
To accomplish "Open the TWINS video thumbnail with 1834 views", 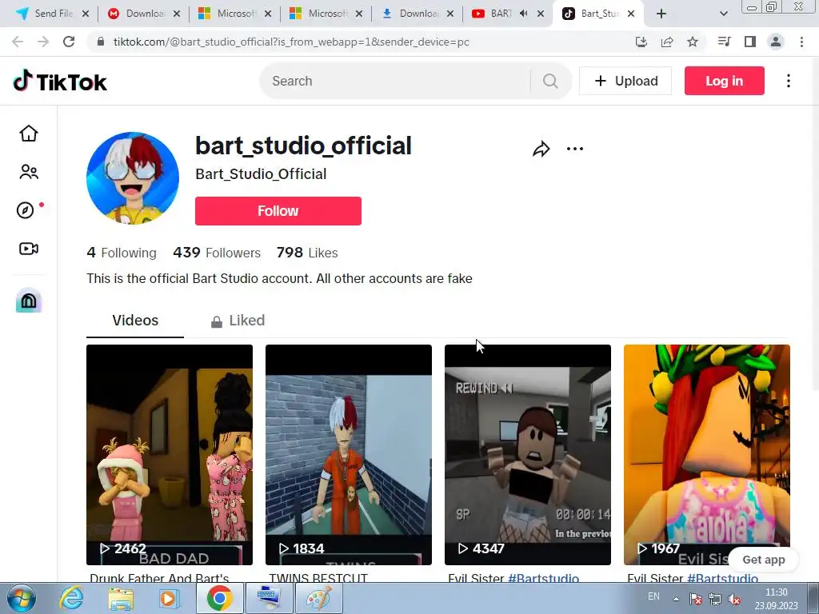I will (x=349, y=455).
